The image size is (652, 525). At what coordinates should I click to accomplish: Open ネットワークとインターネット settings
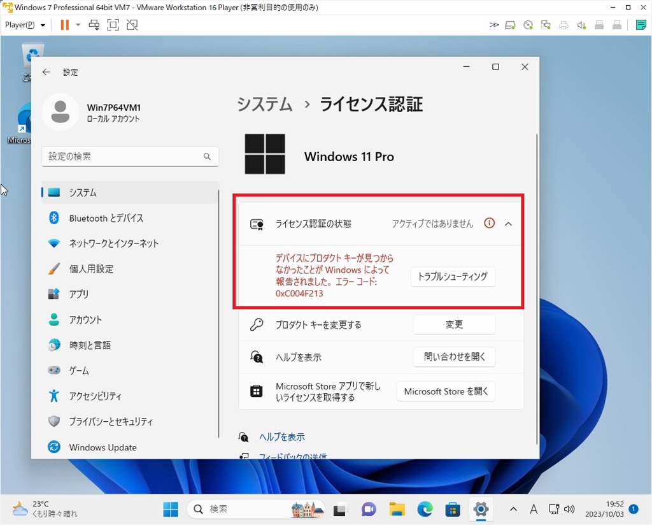click(x=130, y=243)
